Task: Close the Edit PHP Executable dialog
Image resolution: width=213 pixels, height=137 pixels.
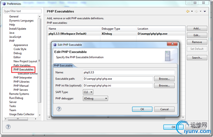Action: 172,44
